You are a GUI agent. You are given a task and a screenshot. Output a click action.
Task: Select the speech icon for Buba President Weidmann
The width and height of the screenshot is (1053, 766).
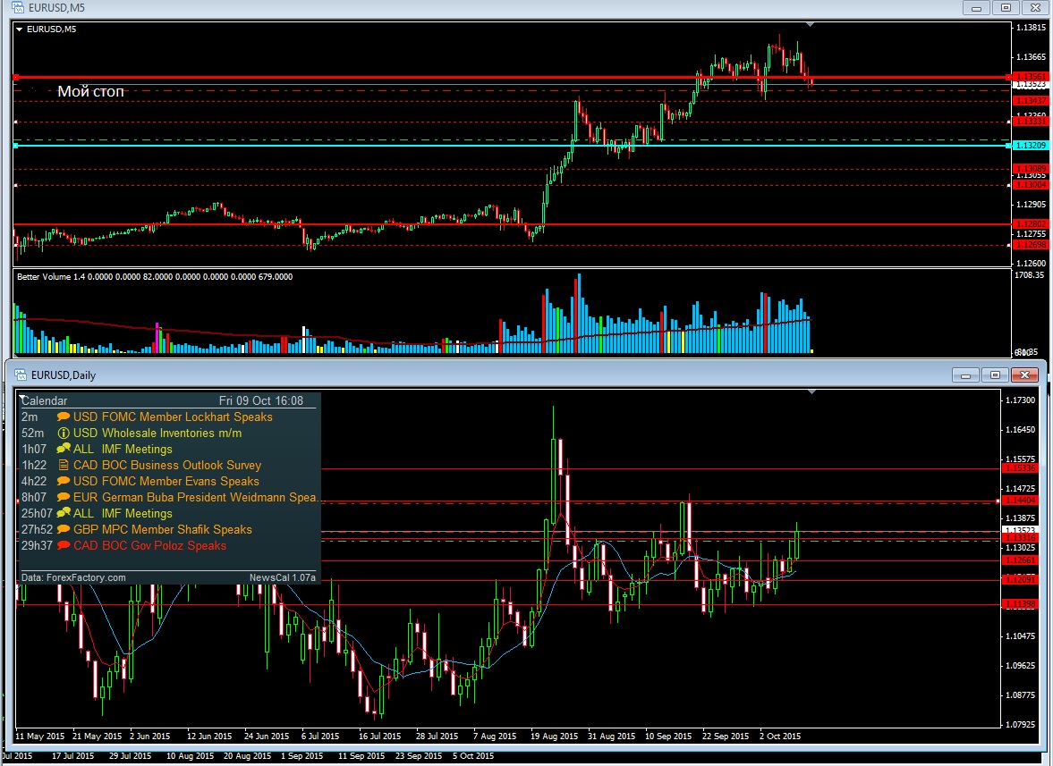[64, 497]
